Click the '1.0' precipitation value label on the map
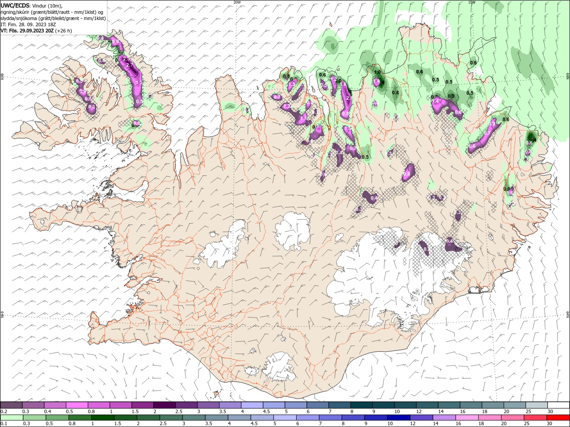Viewport: 570px width, 427px height. [x=378, y=72]
